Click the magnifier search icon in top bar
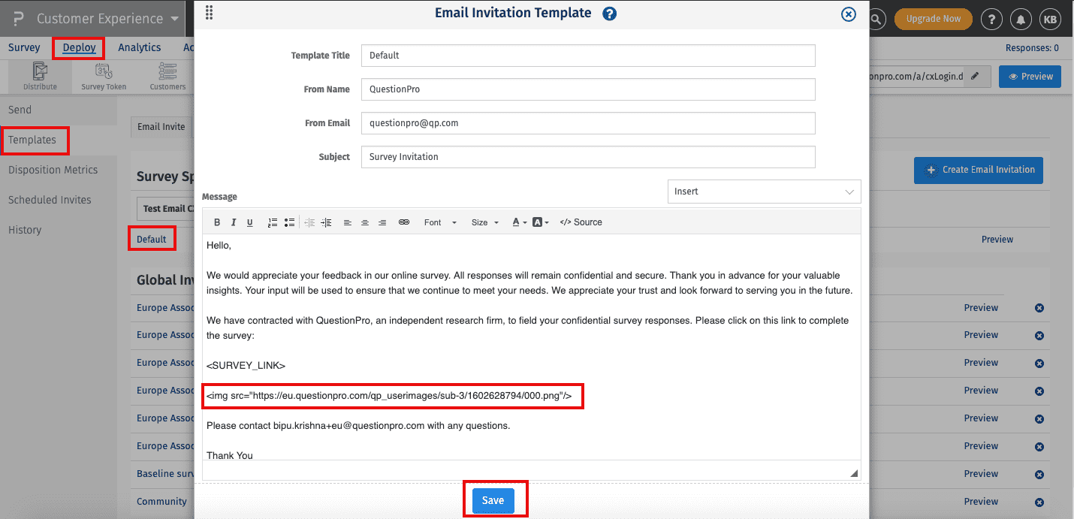1074x519 pixels. [x=876, y=20]
